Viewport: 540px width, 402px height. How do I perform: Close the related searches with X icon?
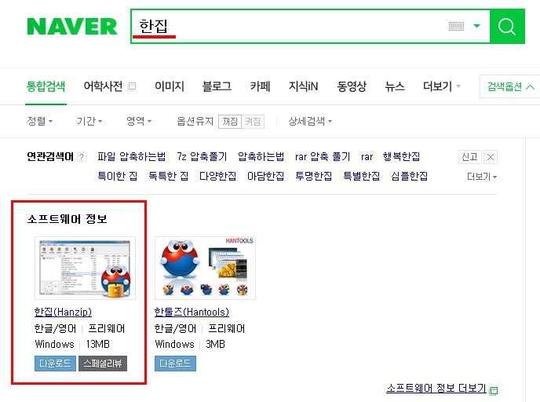point(491,157)
